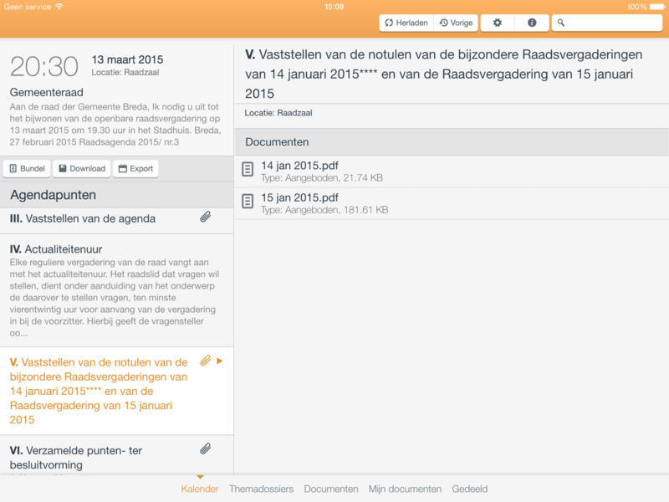Screen dimensions: 669x502
Task: Switch to the Themadossiers tab
Action: [261, 489]
